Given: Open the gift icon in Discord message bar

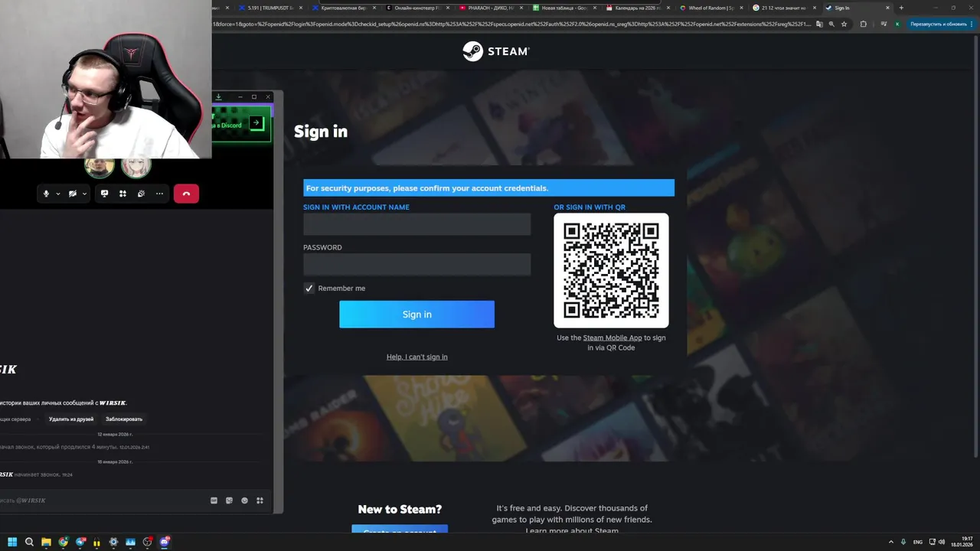Looking at the screenshot, I should [214, 500].
